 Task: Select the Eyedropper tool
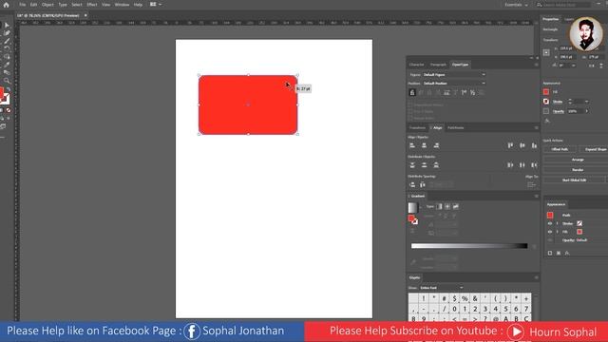(7, 65)
